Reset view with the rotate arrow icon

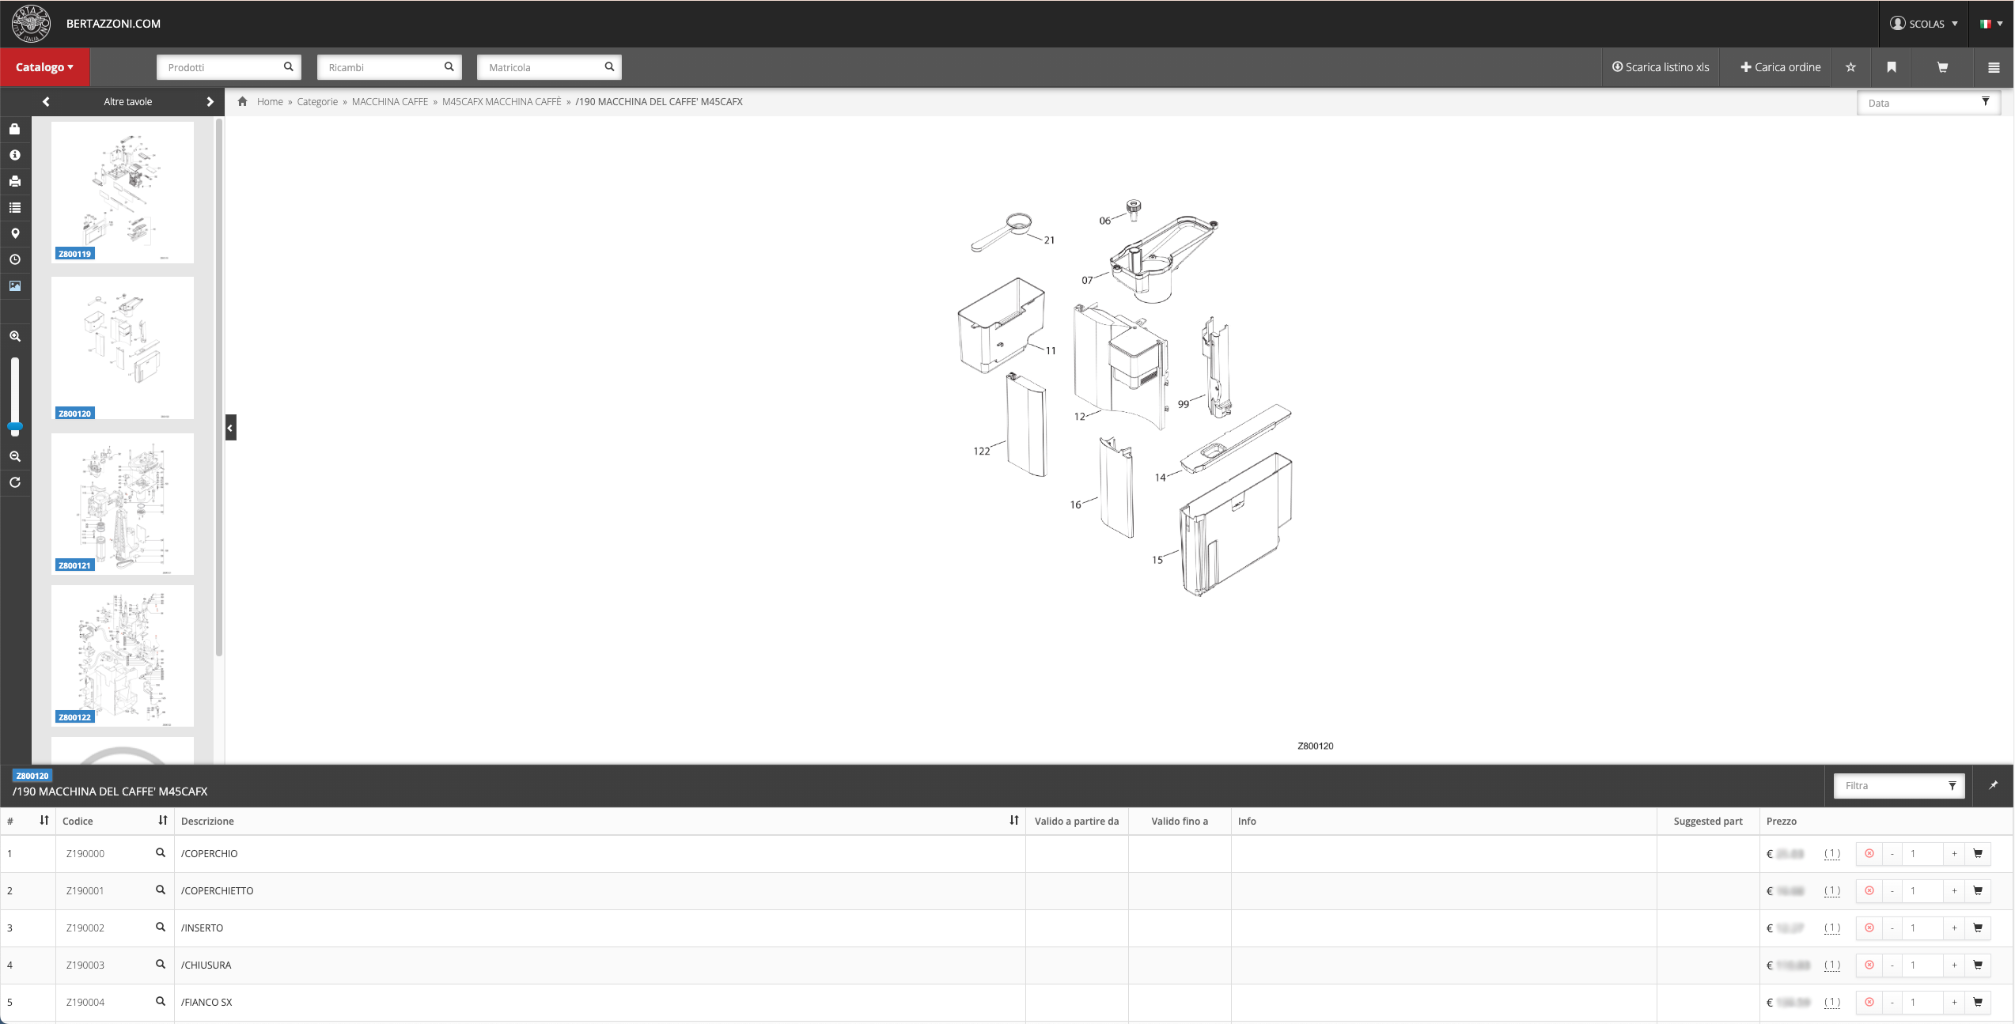pyautogui.click(x=15, y=482)
